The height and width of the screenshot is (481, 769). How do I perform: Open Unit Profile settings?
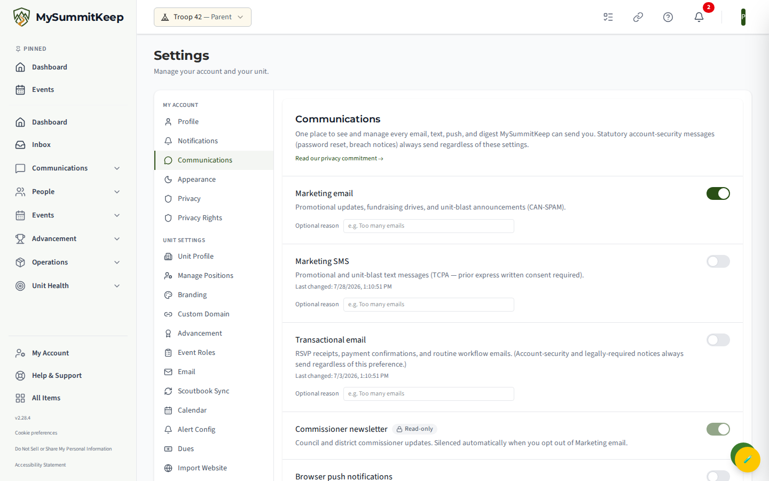tap(214, 256)
